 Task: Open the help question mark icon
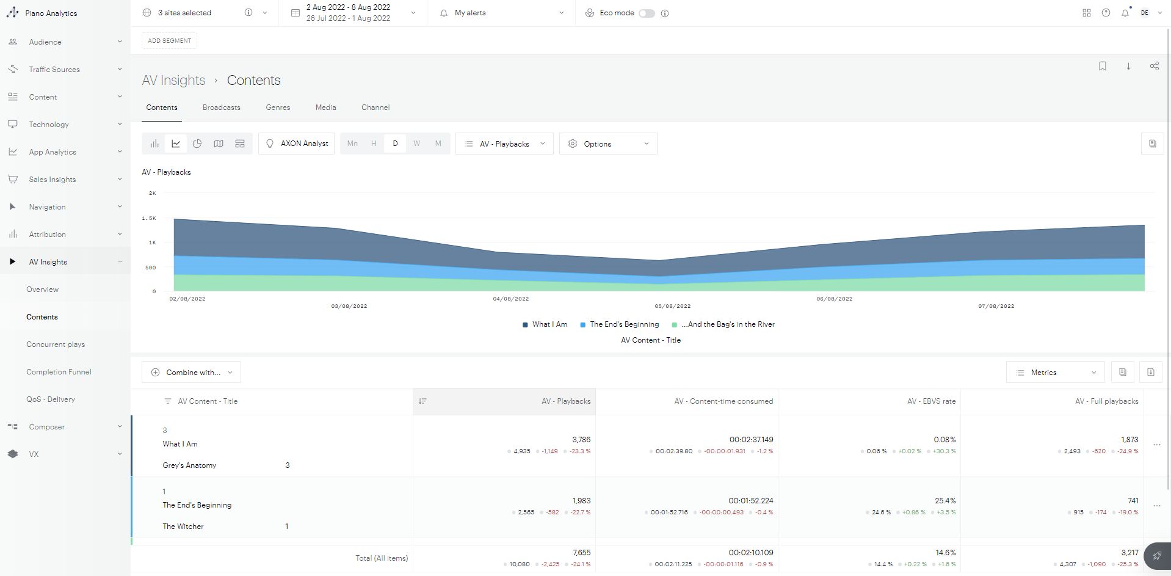click(1106, 13)
